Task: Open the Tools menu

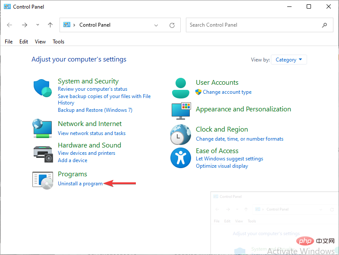Action: pyautogui.click(x=58, y=42)
